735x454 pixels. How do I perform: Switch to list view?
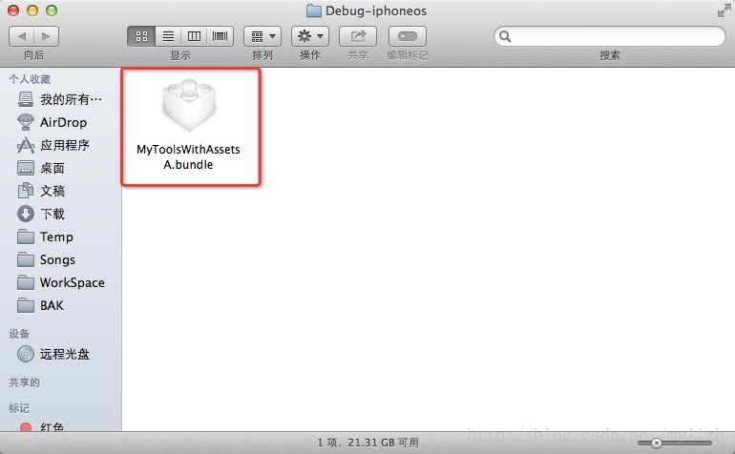[x=168, y=36]
